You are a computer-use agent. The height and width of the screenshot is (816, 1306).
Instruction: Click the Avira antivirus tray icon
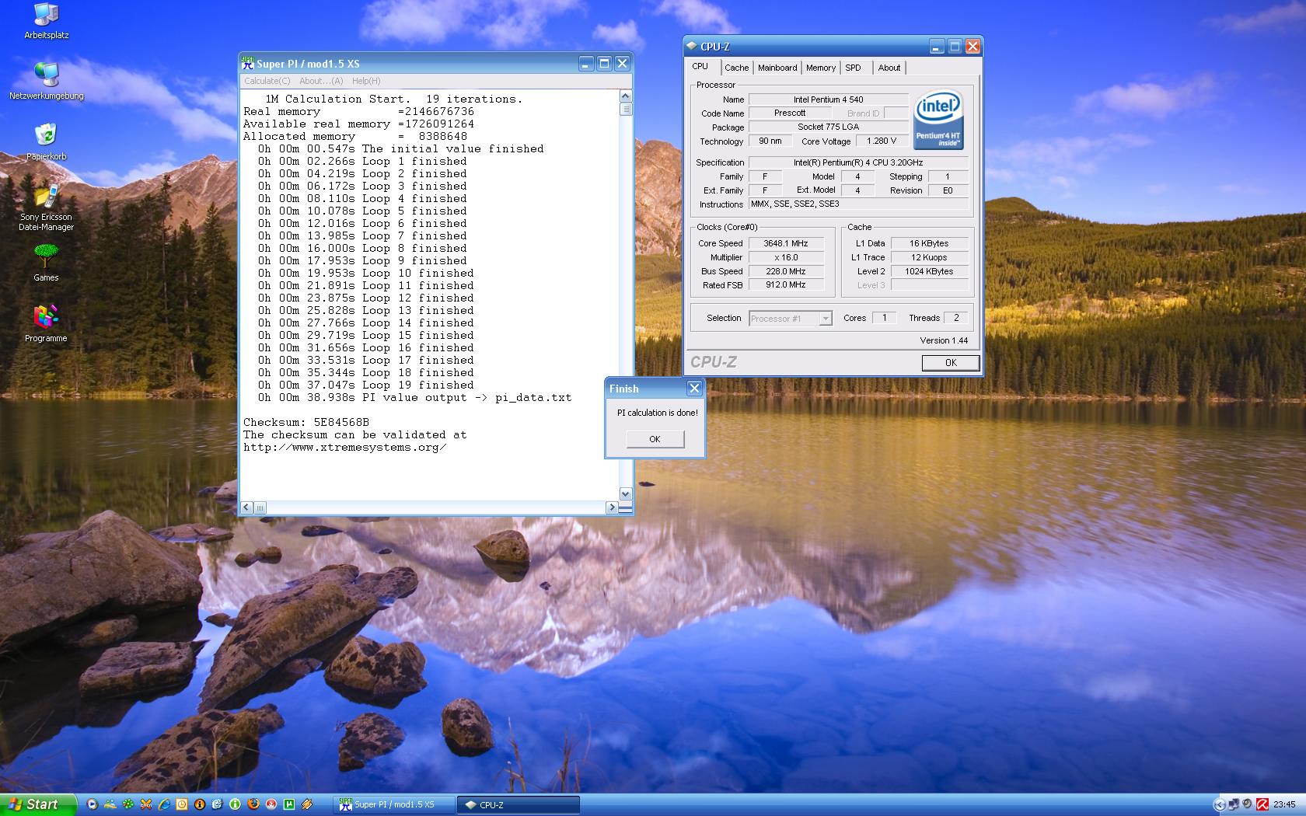point(1262,804)
